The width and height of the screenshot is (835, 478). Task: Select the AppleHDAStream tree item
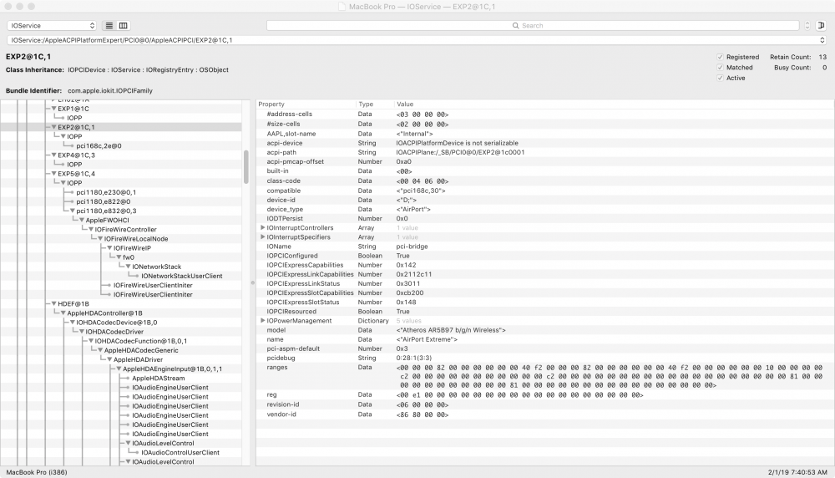158,379
